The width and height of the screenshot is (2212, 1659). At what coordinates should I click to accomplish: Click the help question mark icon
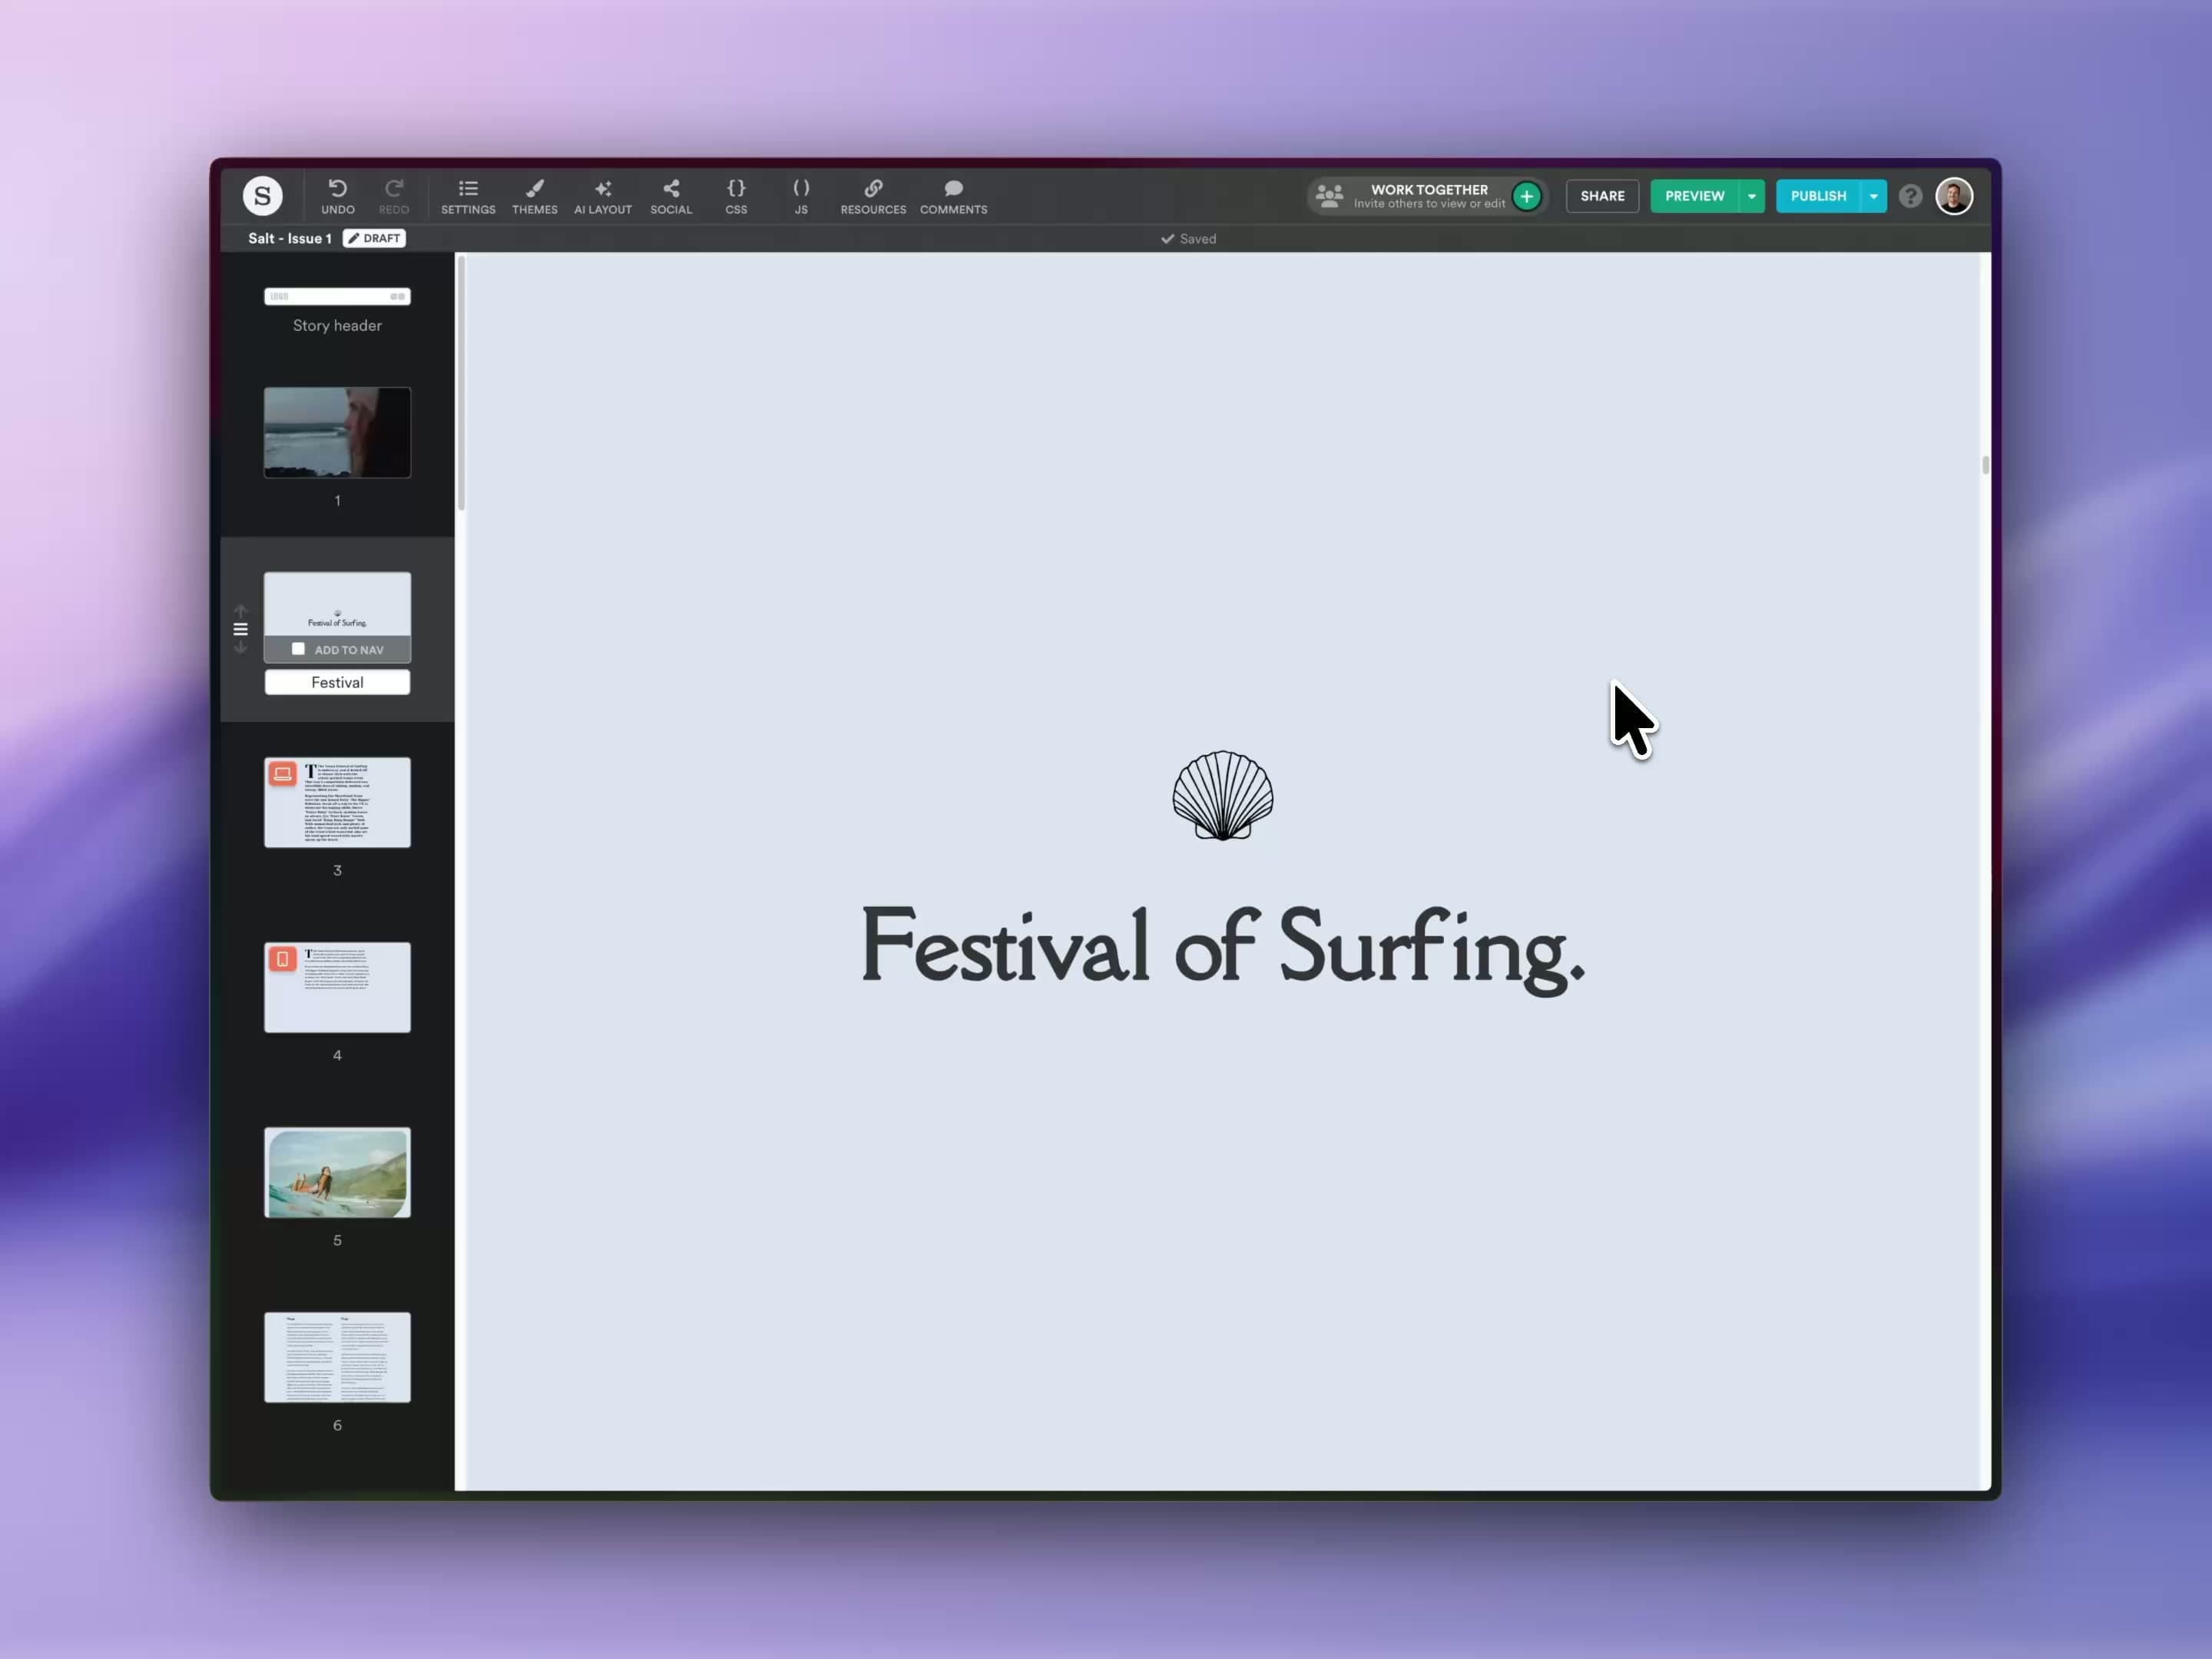1910,196
